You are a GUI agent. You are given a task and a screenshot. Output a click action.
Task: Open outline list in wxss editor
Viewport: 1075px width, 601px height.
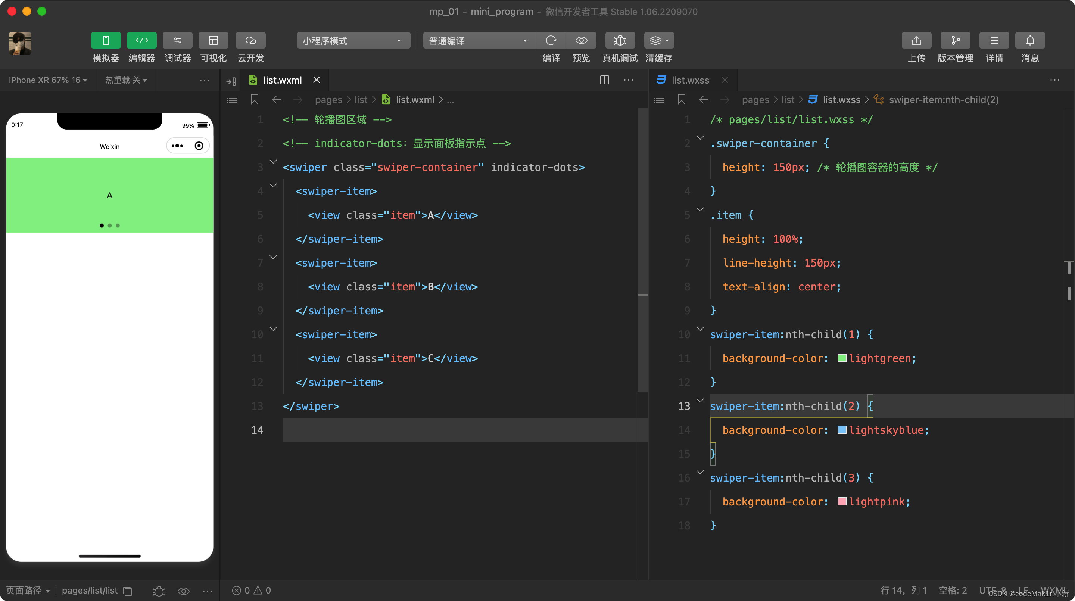659,99
